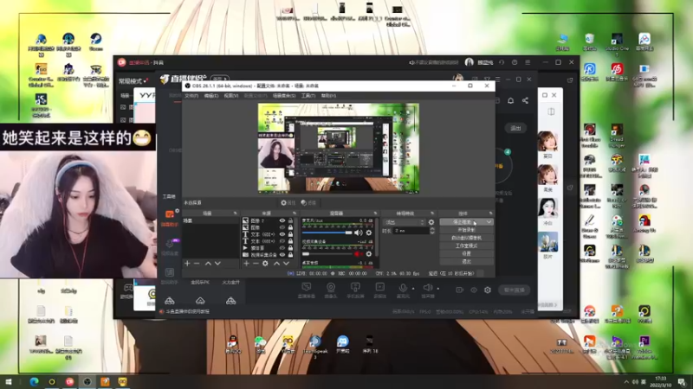The image size is (693, 389).
Task: Open selected source properties gear in sources toolbar
Action: pyautogui.click(x=265, y=264)
